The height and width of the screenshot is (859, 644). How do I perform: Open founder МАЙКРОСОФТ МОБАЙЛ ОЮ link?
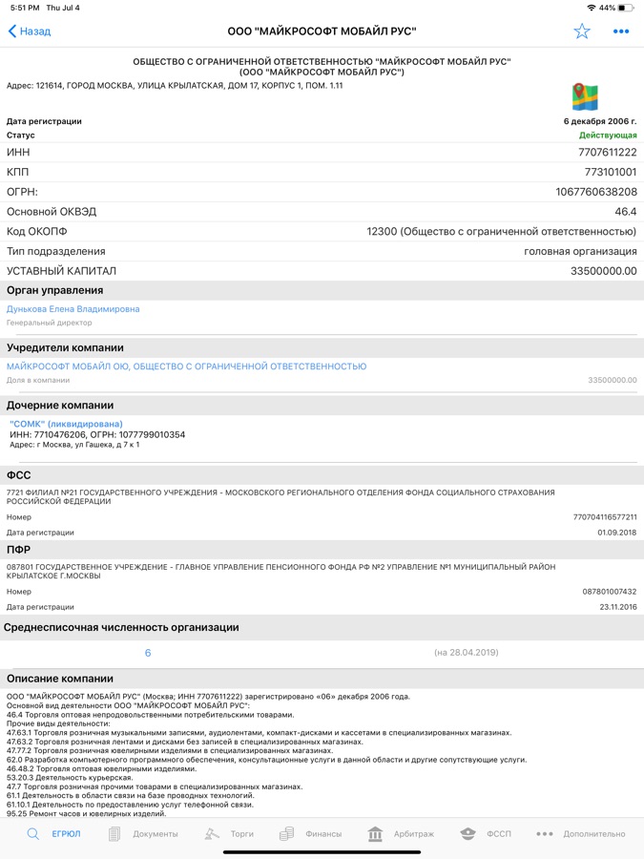pyautogui.click(x=187, y=367)
